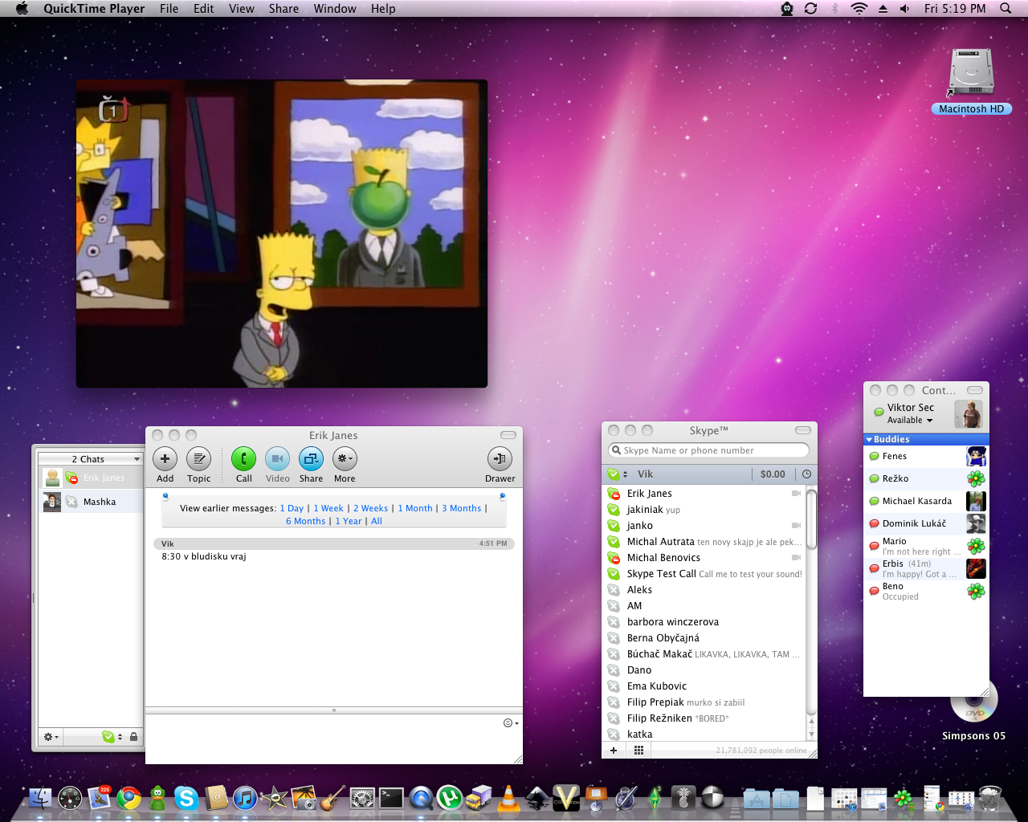
Task: Open uTorrent icon in the Dock
Action: click(x=450, y=798)
